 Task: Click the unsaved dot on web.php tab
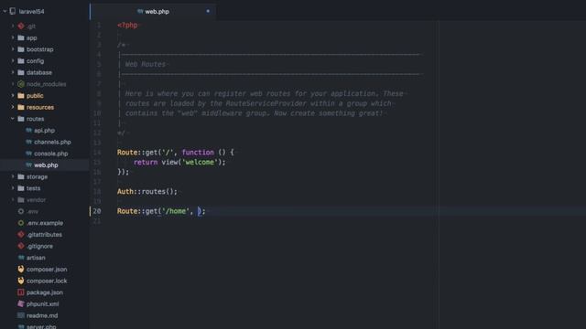208,11
